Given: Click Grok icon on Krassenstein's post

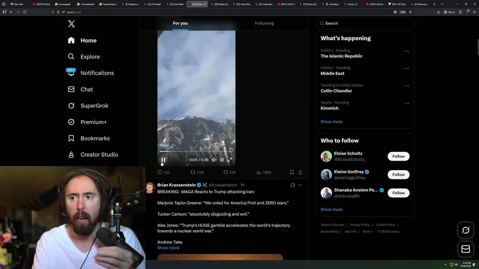Looking at the screenshot, I should (293, 185).
